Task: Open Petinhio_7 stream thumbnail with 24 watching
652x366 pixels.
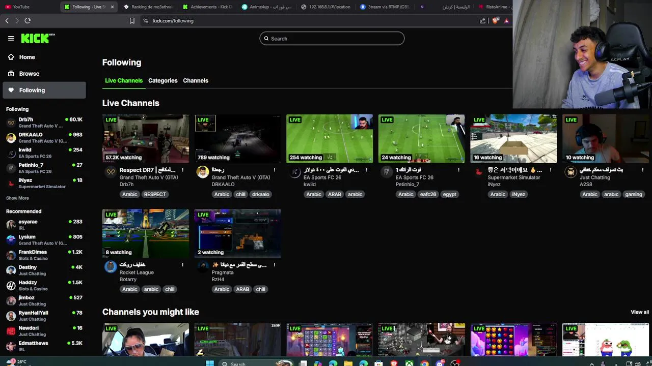Action: click(422, 138)
